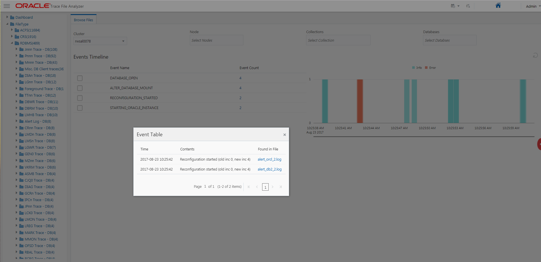
Task: Click the LGWR Trace folder icon
Action: pos(21,147)
